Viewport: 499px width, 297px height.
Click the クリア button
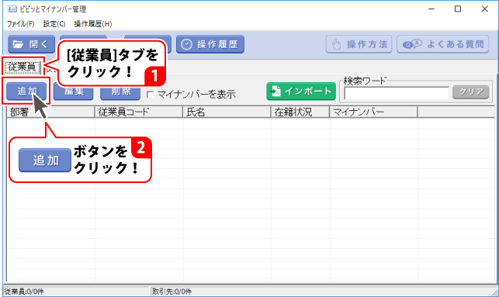471,92
